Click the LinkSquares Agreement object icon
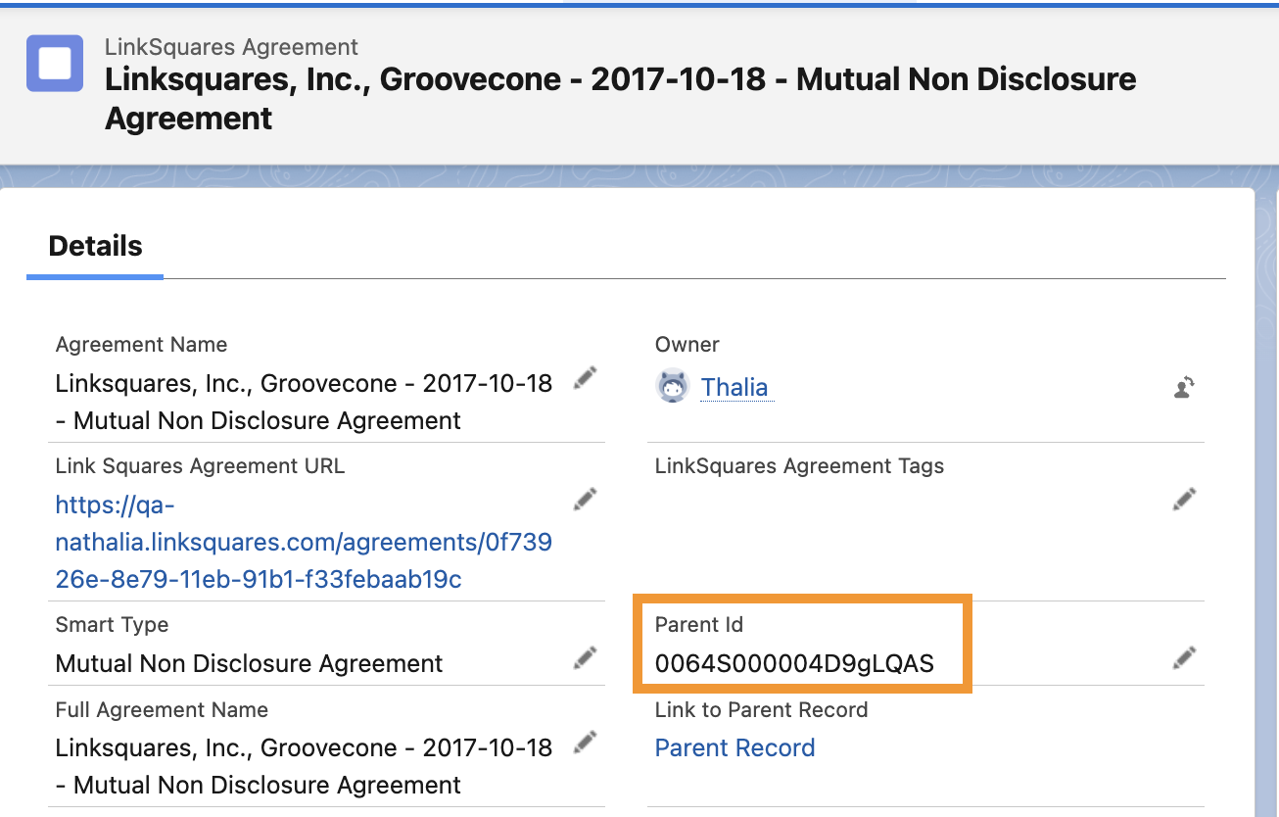Screen dimensions: 1279x817 click(x=55, y=64)
